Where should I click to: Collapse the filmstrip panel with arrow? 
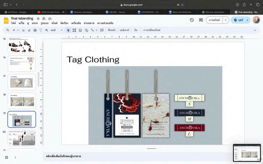[15, 157]
